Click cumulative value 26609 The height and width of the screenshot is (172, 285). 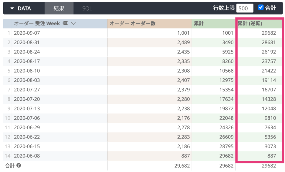[227, 137]
